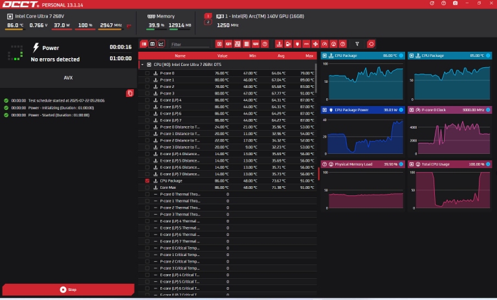Check the P-core 1 temperature checkbox

(147, 80)
